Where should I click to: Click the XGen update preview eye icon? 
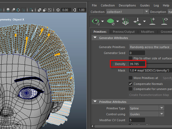pyautogui.click(x=96, y=21)
